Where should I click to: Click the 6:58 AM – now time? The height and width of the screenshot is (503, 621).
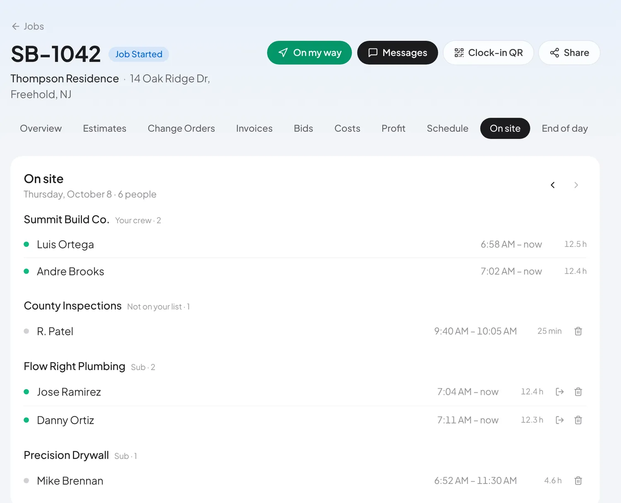click(x=511, y=244)
